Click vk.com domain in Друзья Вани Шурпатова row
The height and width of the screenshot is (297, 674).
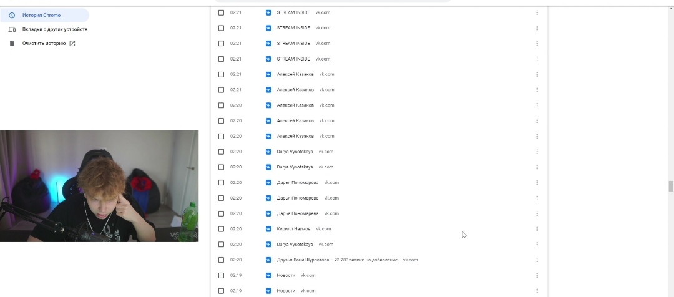410,260
